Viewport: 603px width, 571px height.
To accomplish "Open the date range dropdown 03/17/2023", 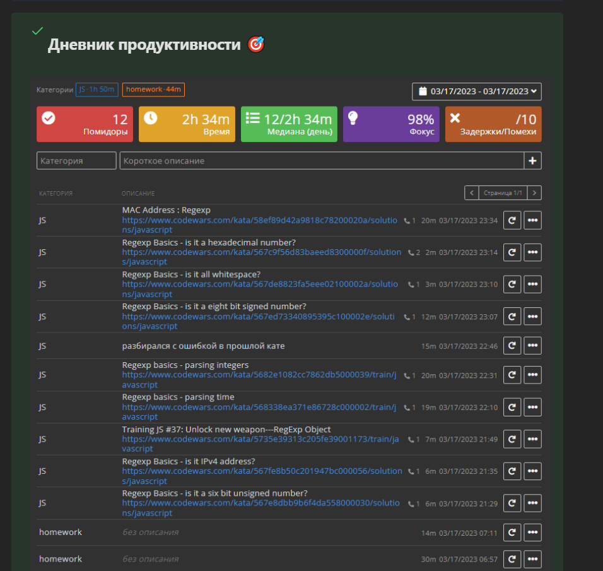I will click(477, 91).
